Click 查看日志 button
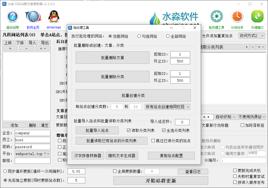The image size is (268, 188). pyautogui.click(x=193, y=172)
